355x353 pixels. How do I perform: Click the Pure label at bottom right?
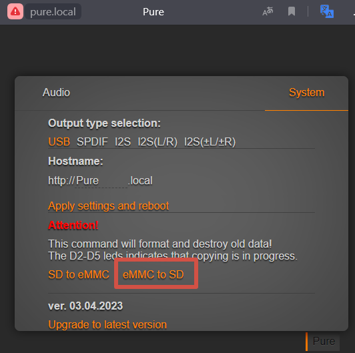(x=324, y=341)
